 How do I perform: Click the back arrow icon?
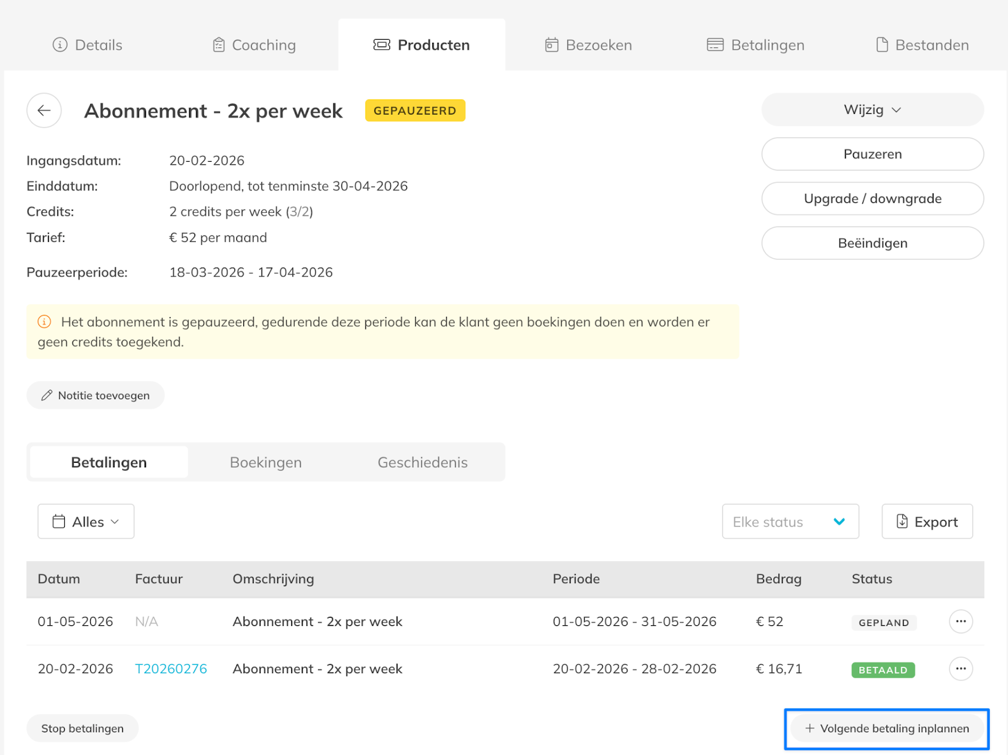44,111
